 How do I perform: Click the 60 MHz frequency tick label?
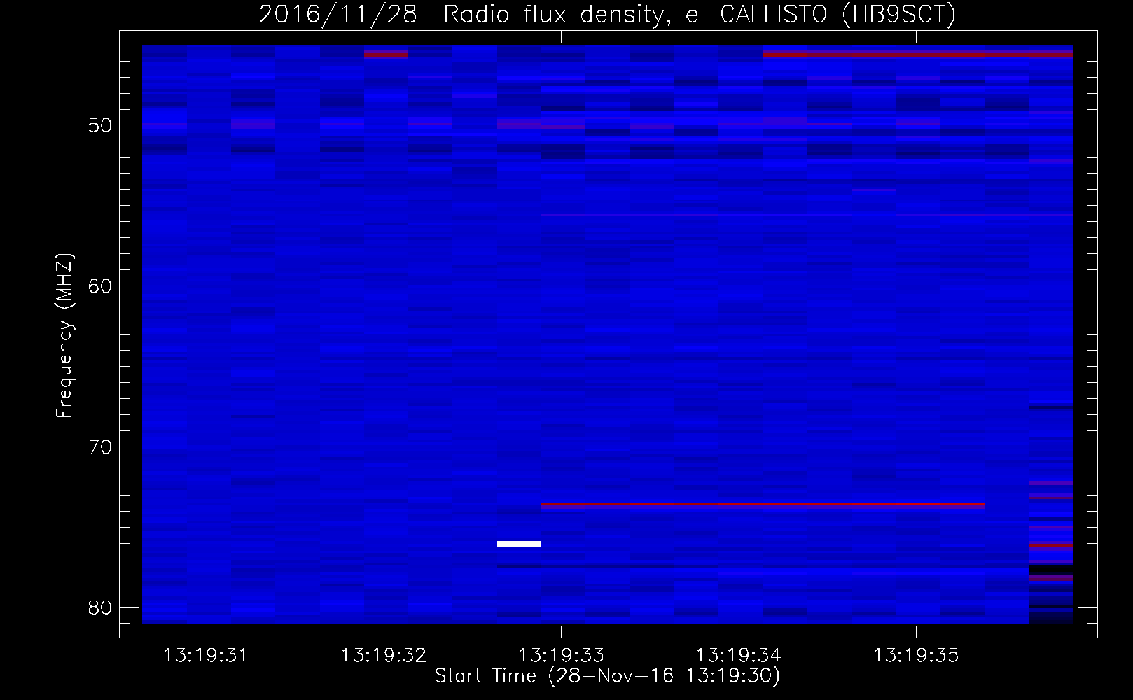click(100, 286)
